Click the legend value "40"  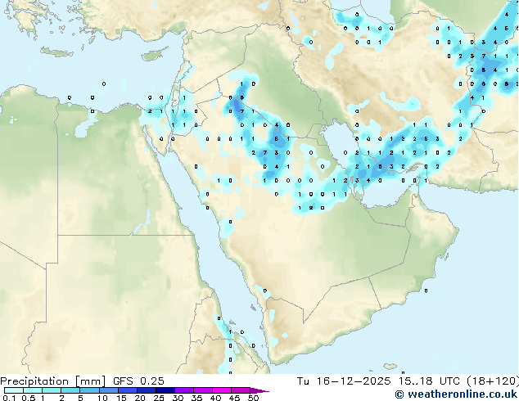pyautogui.click(x=216, y=398)
